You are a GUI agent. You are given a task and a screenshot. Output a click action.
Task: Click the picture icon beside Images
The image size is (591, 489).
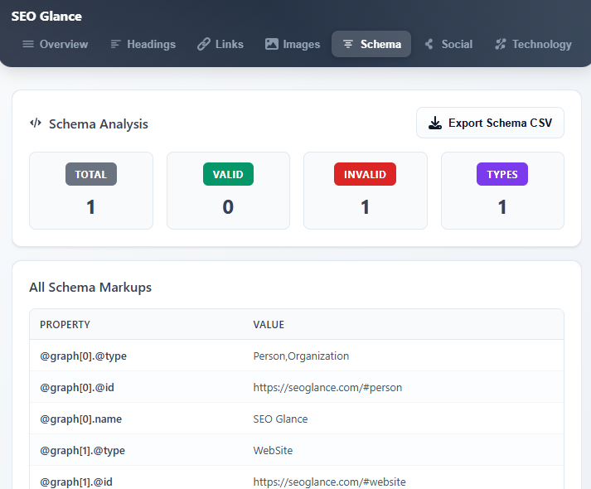tap(271, 44)
